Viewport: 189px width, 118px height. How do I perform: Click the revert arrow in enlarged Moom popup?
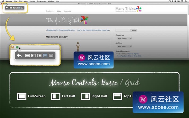pyautogui.click(x=19, y=55)
